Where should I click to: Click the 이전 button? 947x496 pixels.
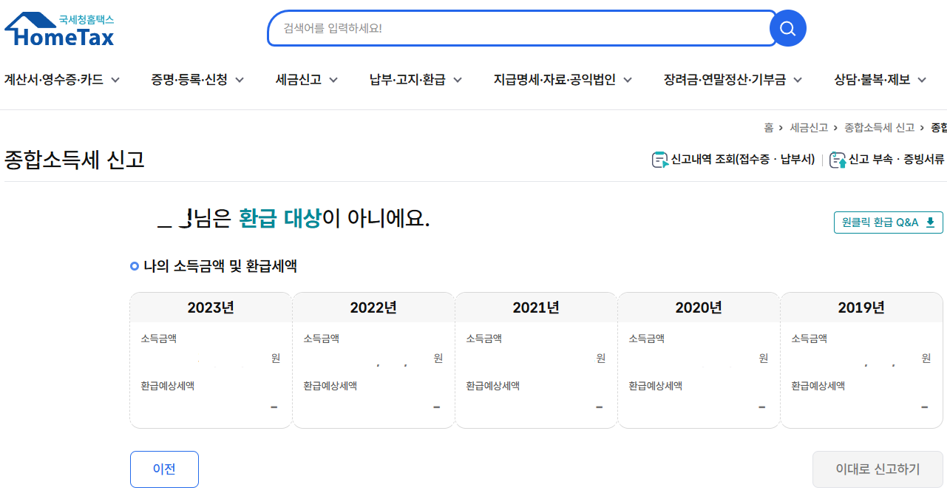164,469
